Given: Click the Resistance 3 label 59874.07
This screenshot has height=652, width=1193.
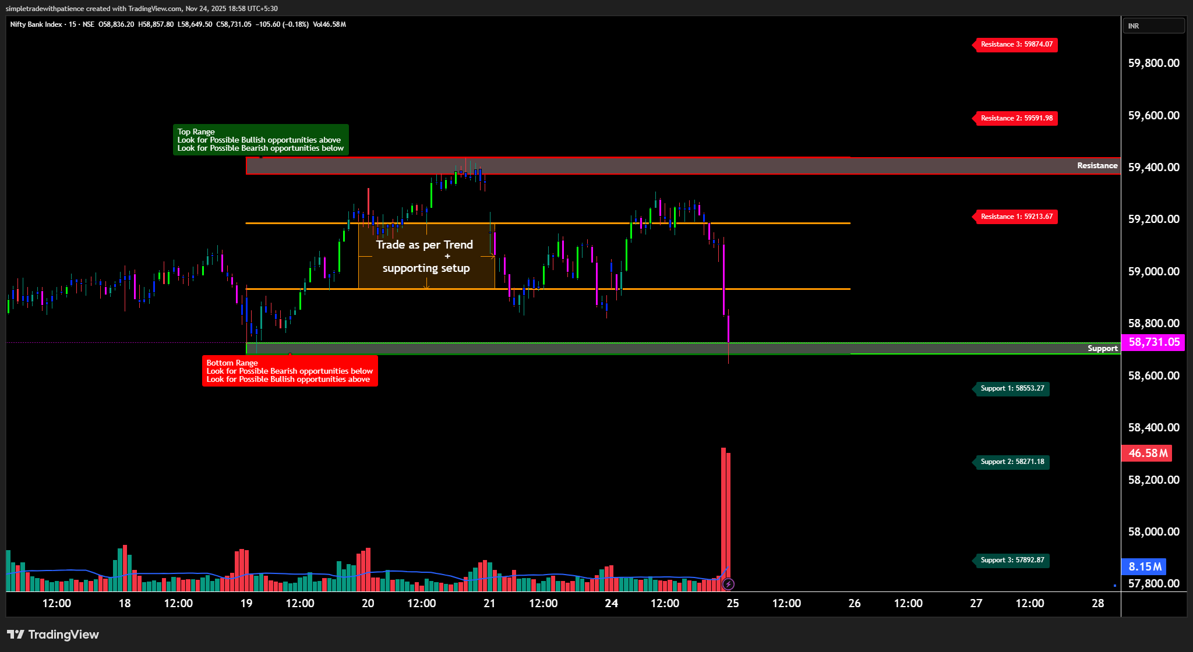Looking at the screenshot, I should pyautogui.click(x=1016, y=45).
